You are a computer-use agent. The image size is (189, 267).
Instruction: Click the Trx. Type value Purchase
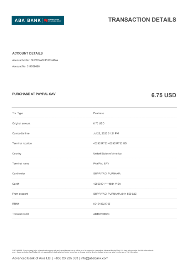98,113
